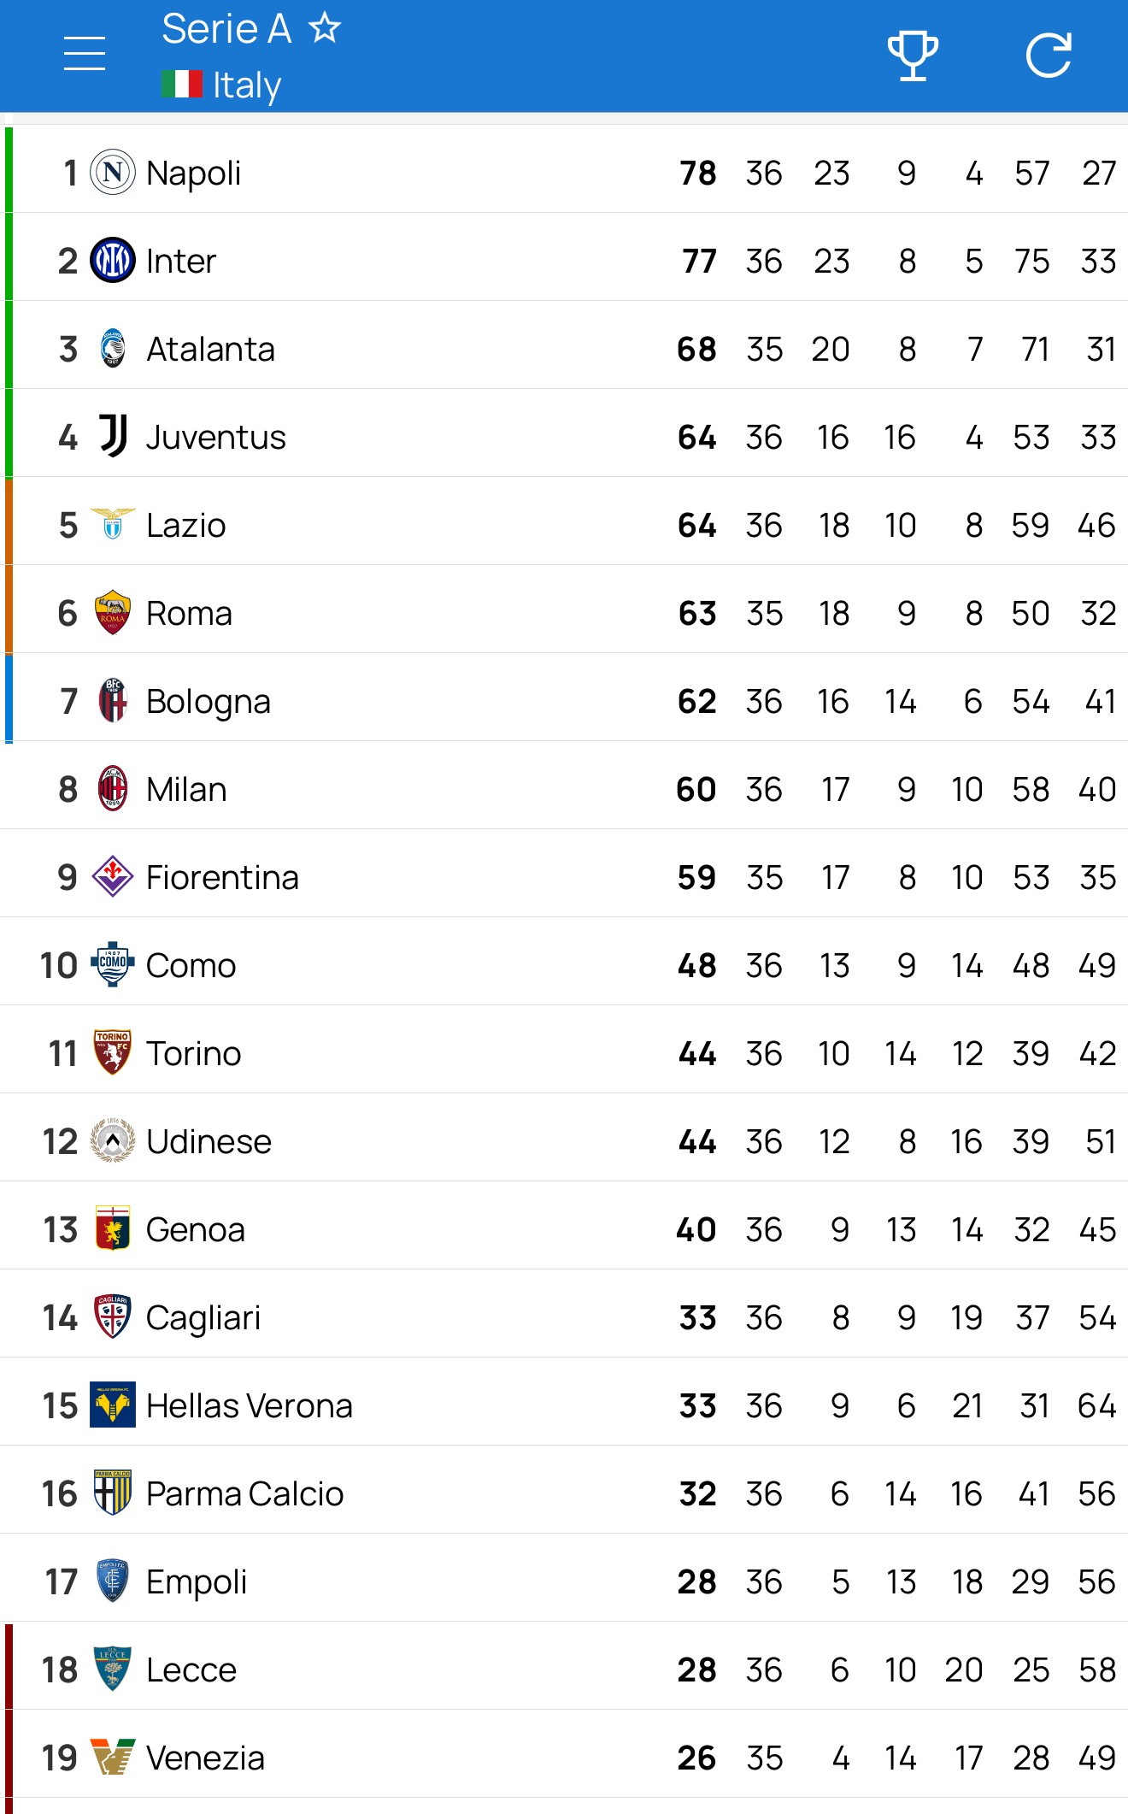Select the Bologna team name
1128x1814 pixels.
[208, 701]
